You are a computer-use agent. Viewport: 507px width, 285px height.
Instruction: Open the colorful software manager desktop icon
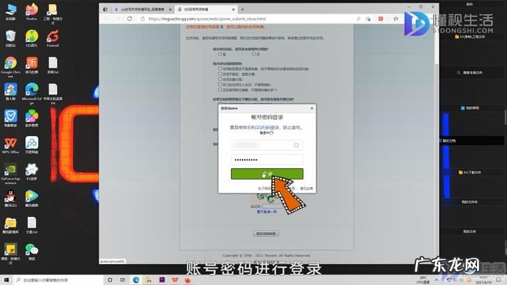coord(31,118)
